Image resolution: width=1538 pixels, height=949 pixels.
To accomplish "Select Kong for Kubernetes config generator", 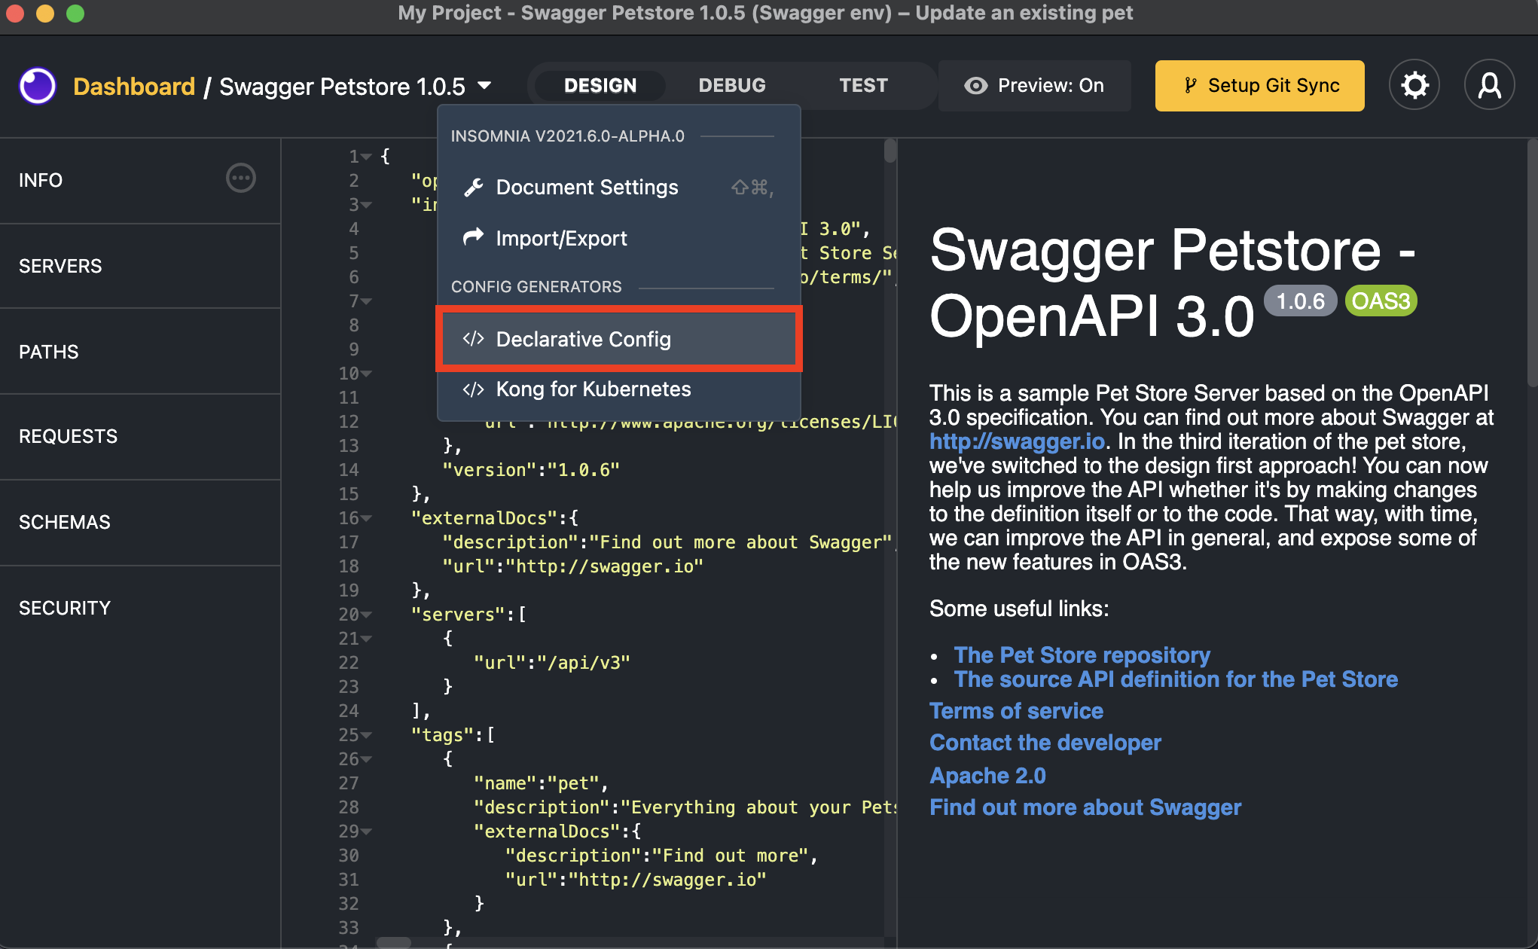I will tap(594, 389).
